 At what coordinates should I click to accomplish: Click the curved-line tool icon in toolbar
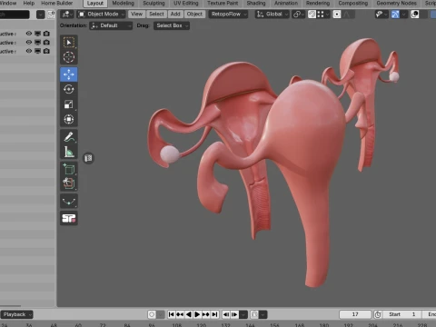click(69, 202)
